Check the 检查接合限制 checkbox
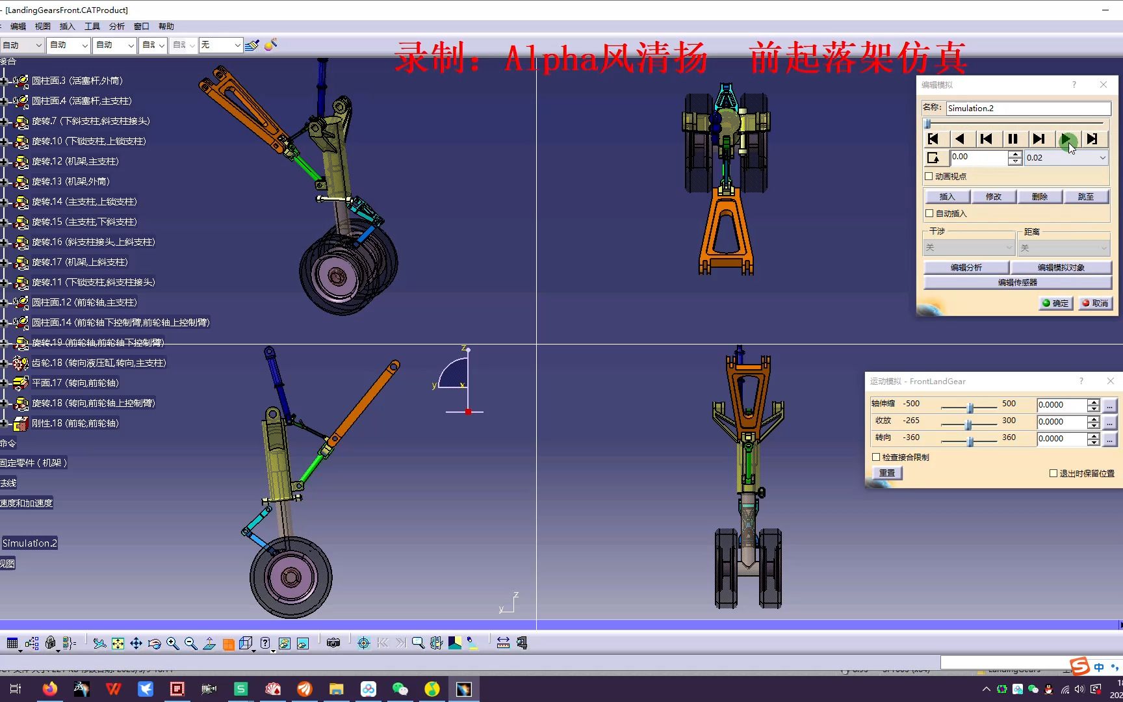Viewport: 1123px width, 702px height. pos(876,457)
